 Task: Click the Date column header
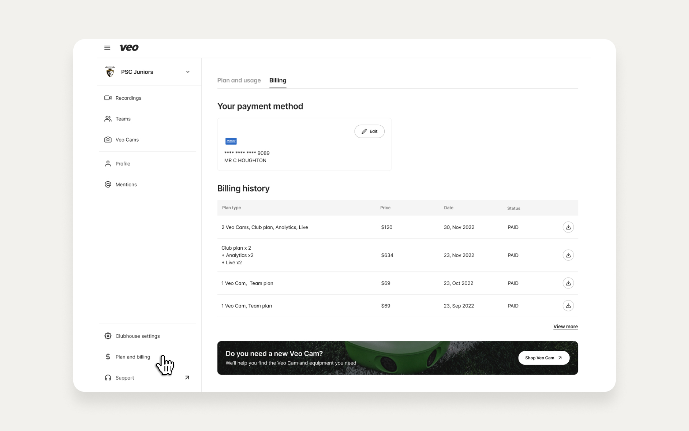pos(449,208)
